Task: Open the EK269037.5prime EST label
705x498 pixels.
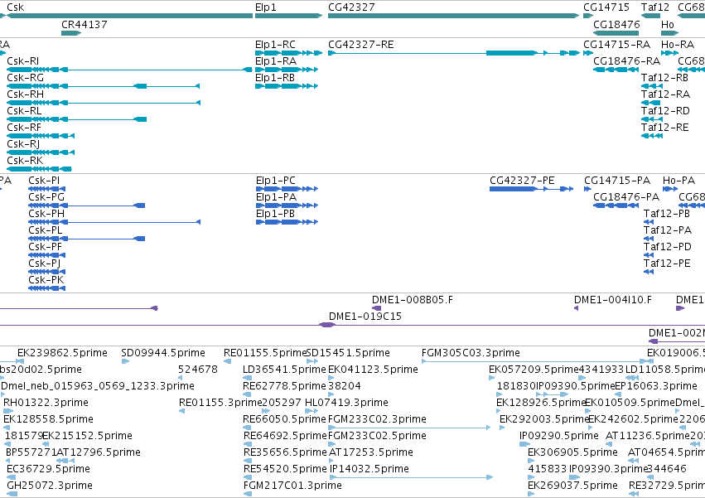Action: point(572,486)
